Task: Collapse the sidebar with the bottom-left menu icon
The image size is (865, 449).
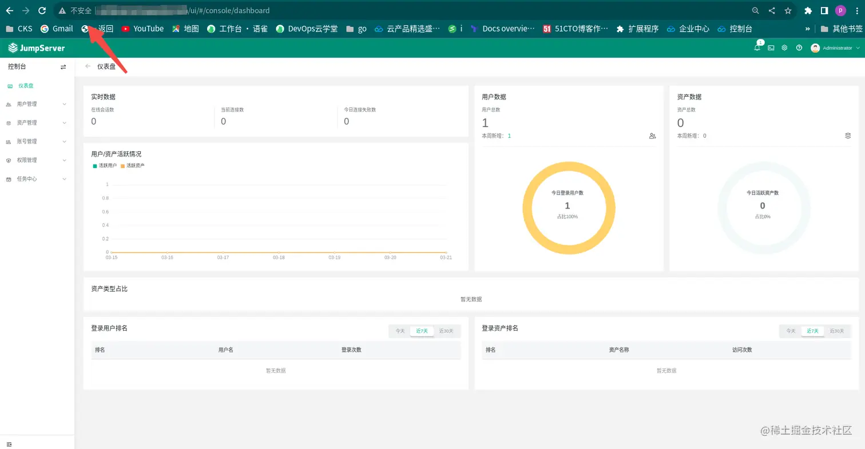Action: 9,444
